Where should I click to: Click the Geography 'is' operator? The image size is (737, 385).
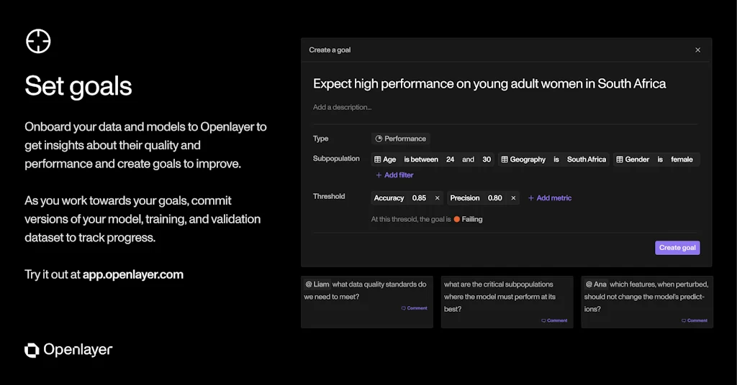click(556, 159)
